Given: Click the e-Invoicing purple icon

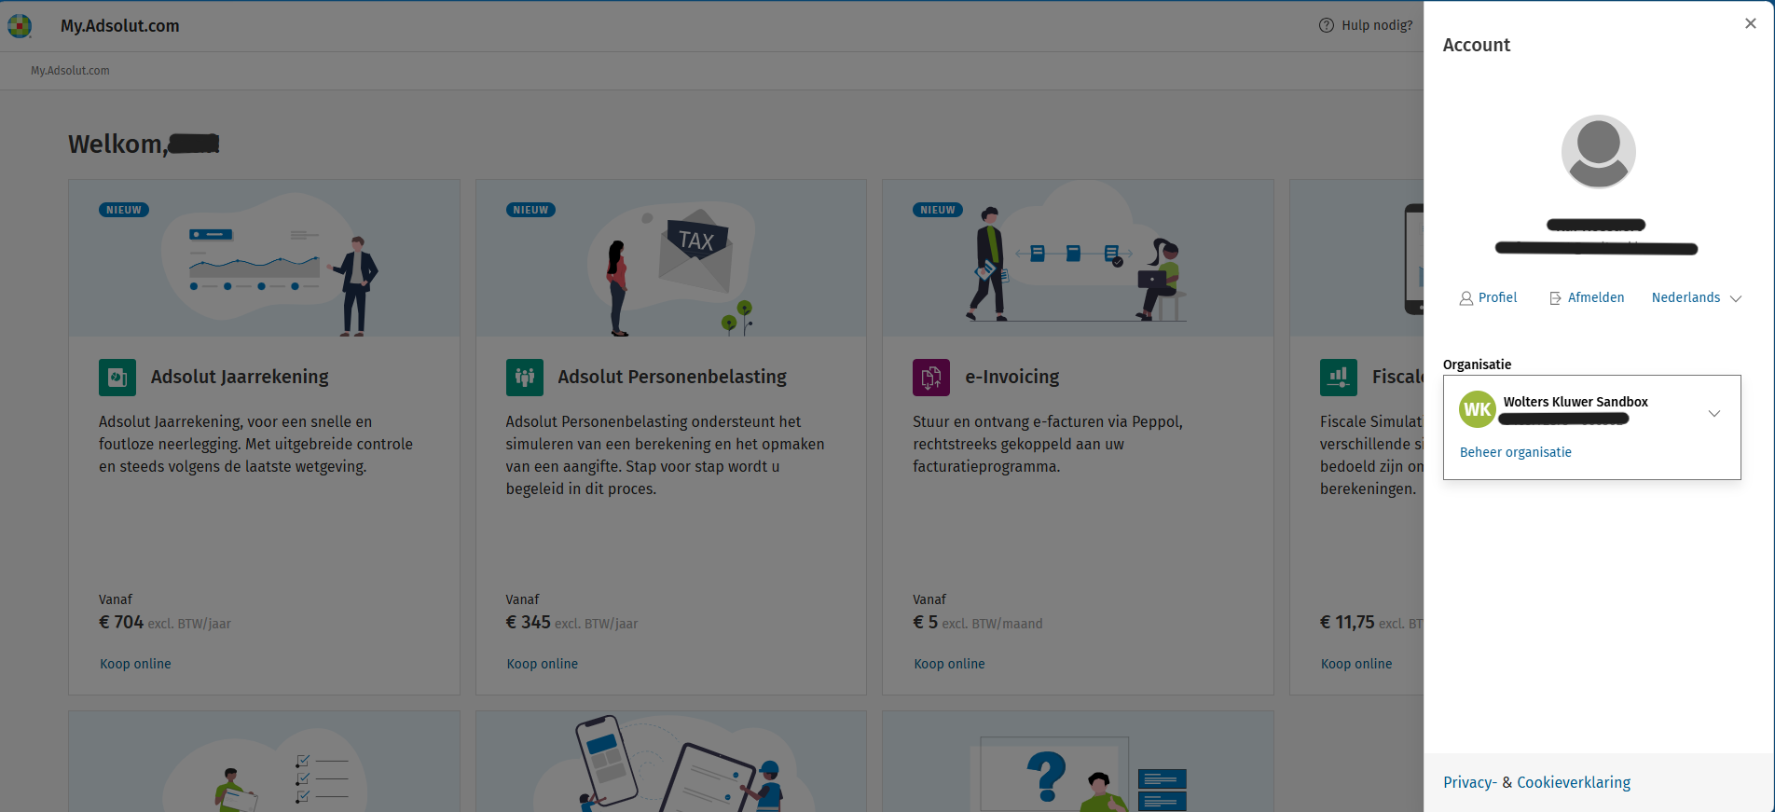Looking at the screenshot, I should click(x=931, y=378).
